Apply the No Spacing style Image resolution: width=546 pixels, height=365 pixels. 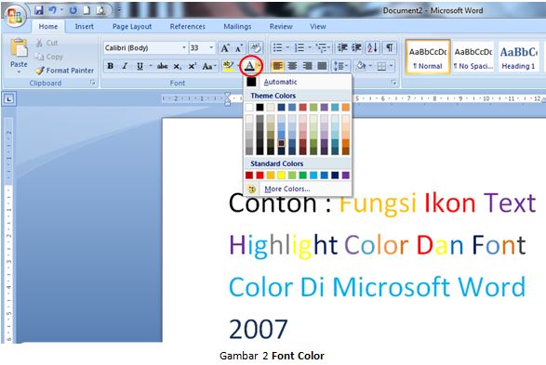(473, 57)
